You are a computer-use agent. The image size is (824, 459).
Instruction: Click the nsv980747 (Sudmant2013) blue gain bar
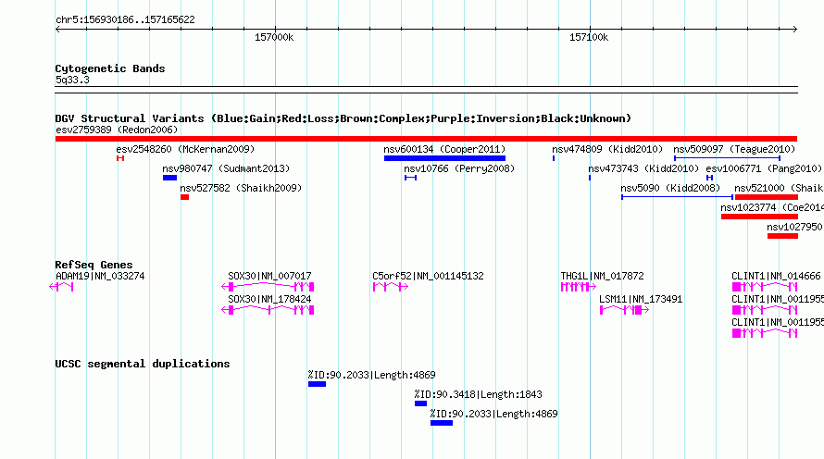point(169,178)
